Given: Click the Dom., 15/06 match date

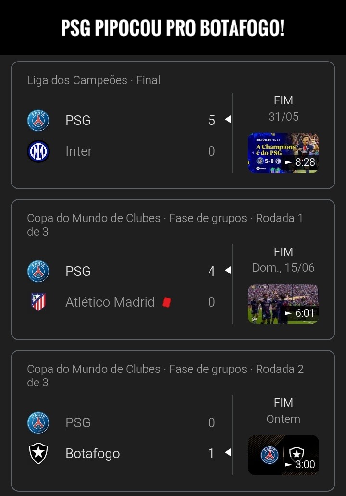Looking at the screenshot, I should pos(284,268).
